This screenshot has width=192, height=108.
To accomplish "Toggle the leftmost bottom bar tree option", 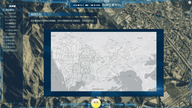I will 63,105.
